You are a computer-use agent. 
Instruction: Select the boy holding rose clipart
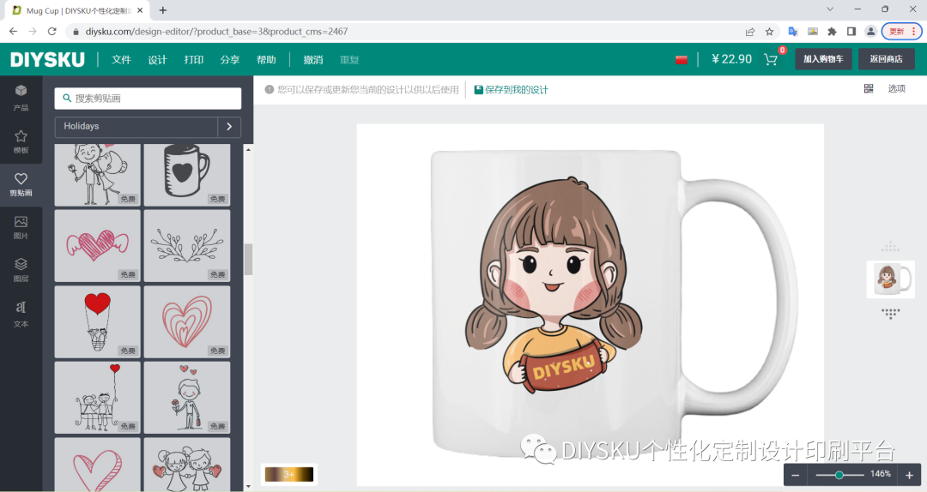click(187, 398)
